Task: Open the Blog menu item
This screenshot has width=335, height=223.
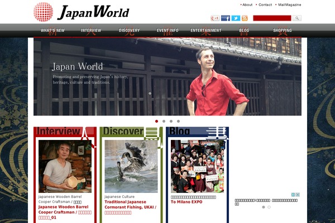Action: click(x=244, y=31)
